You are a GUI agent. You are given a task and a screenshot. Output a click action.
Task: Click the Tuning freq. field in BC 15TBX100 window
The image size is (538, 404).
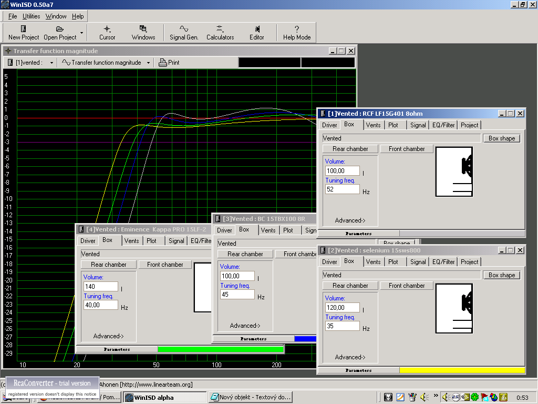237,295
